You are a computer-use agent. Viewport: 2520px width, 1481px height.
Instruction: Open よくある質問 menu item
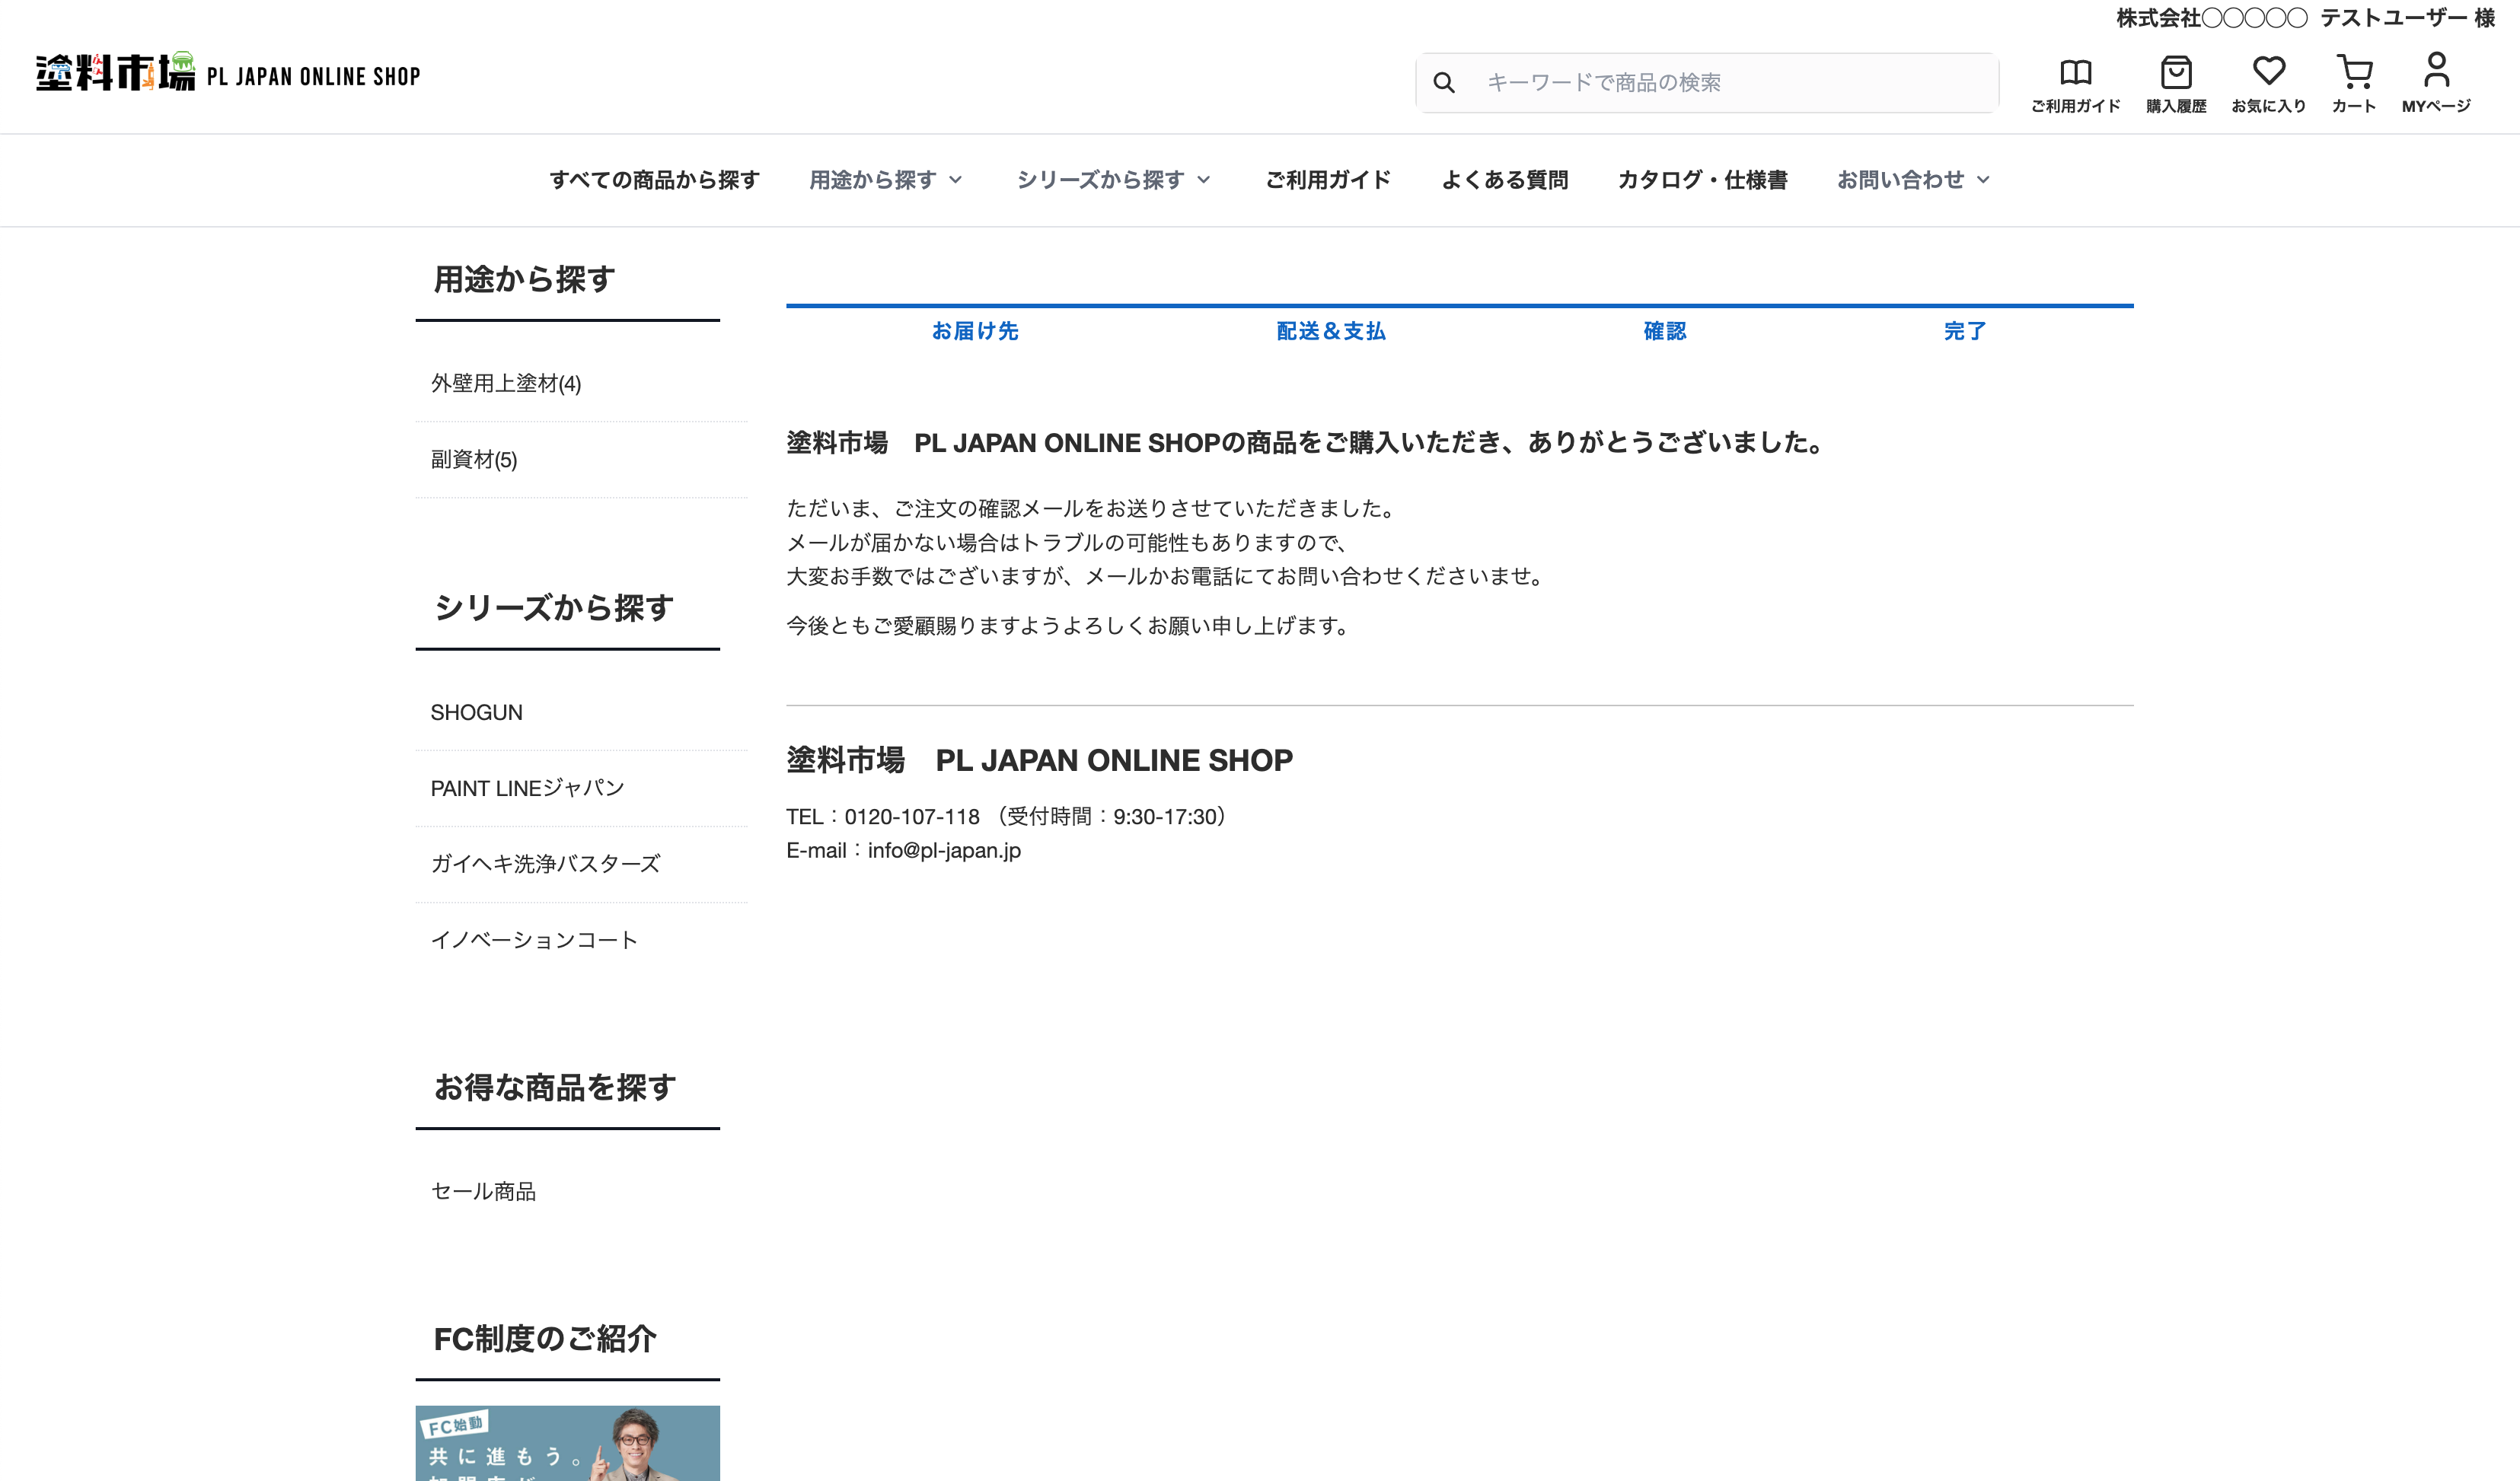pos(1504,180)
